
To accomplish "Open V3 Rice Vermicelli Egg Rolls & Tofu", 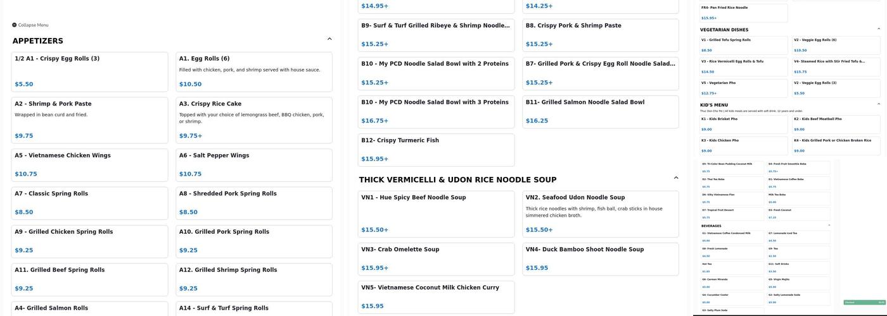I will (744, 66).
